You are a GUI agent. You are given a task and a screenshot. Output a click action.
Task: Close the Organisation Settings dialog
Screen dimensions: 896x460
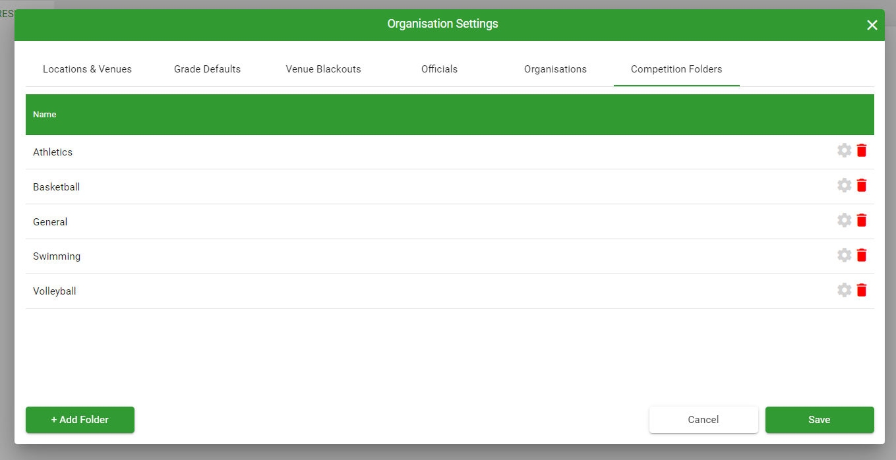(x=872, y=25)
